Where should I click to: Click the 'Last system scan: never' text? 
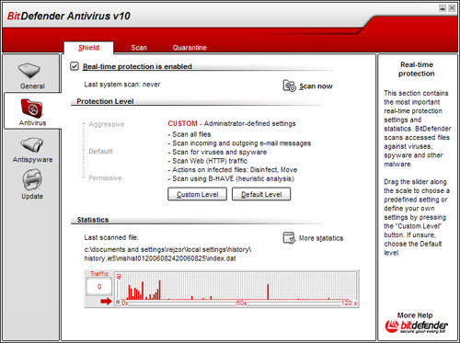coord(122,85)
